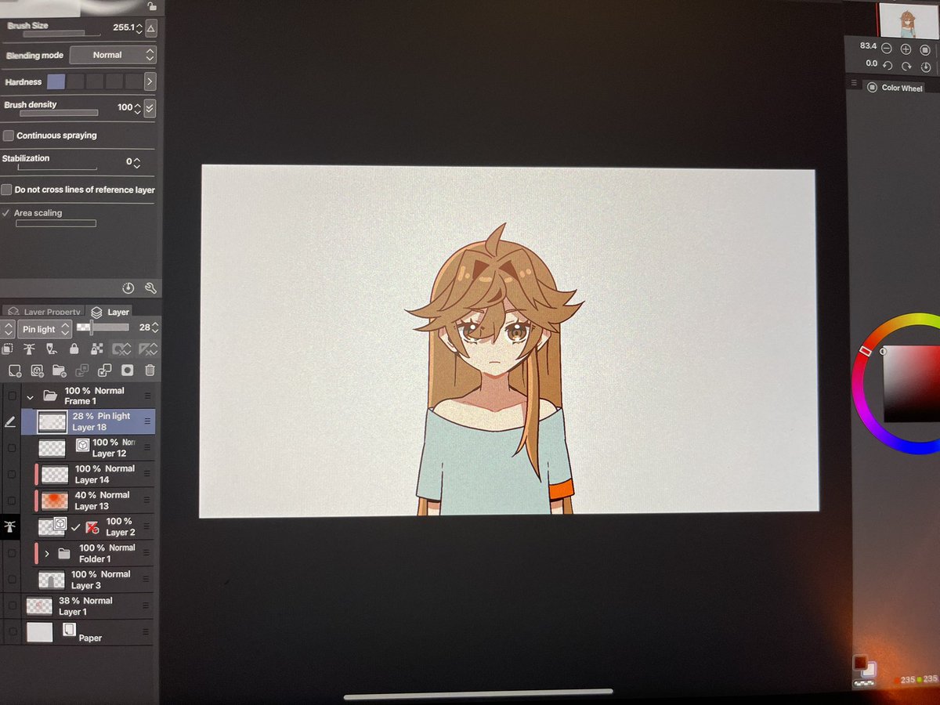Check Do not cross lines of reference layer

click(7, 190)
